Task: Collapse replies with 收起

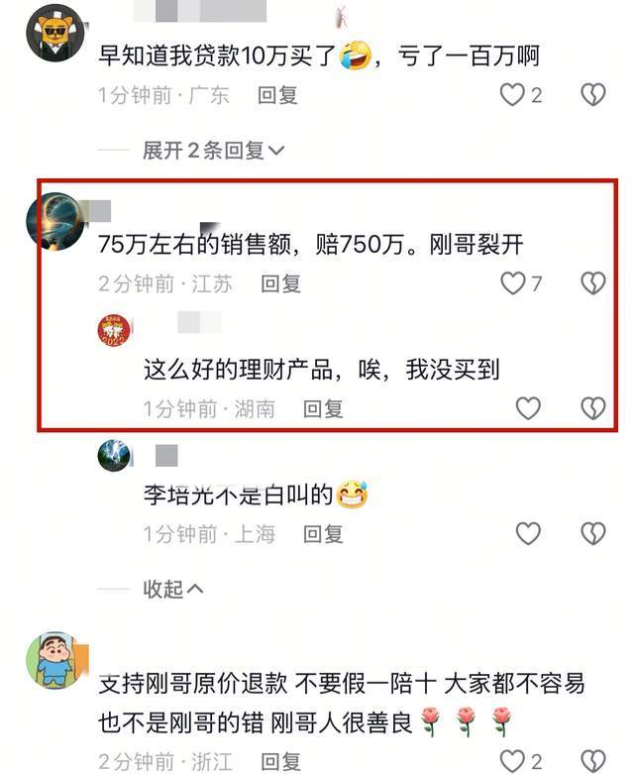Action: 172,589
